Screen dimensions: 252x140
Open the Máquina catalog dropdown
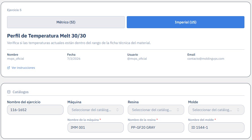[x=96, y=110]
